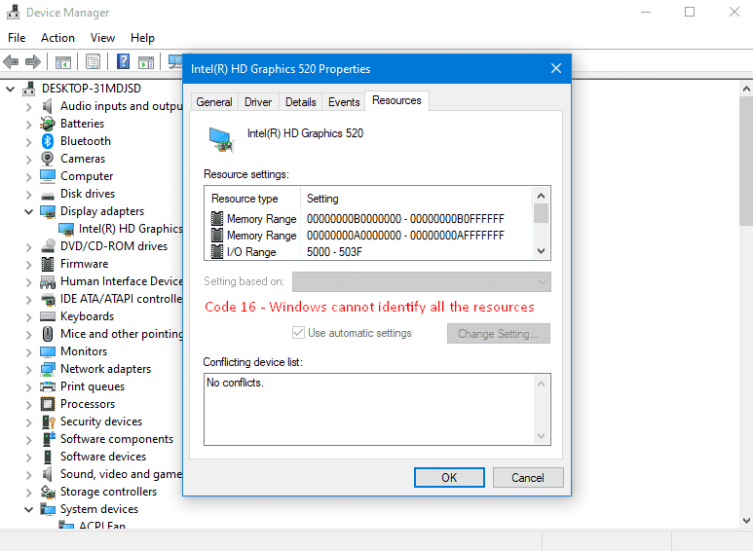This screenshot has width=753, height=551.
Task: Click the Forward arrow toolbar icon
Action: tap(33, 61)
